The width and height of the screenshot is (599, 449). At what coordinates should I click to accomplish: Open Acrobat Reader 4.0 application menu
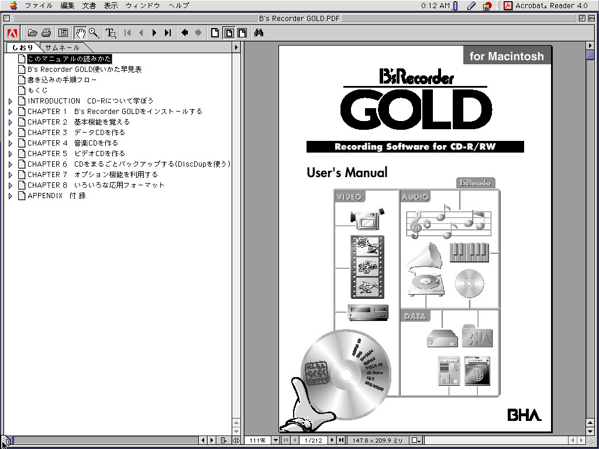[x=546, y=5]
